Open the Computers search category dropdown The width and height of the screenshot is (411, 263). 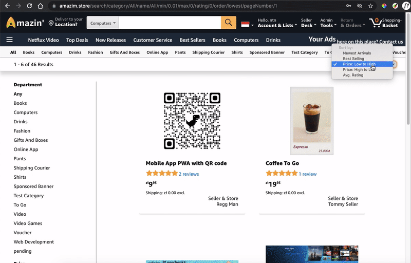pyautogui.click(x=103, y=23)
